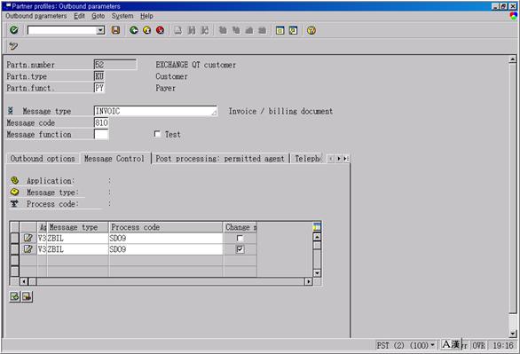The height and width of the screenshot is (354, 520).
Task: Click the Print icon in toolbar
Action: pyautogui.click(x=178, y=30)
